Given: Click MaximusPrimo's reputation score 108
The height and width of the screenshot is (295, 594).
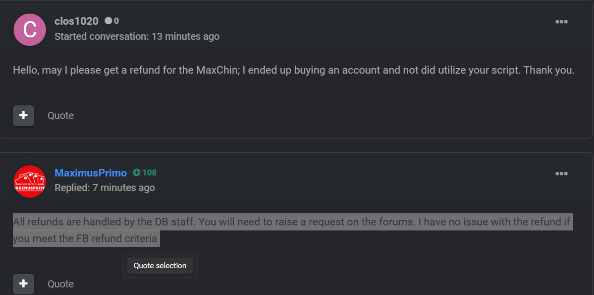Looking at the screenshot, I should click(149, 172).
